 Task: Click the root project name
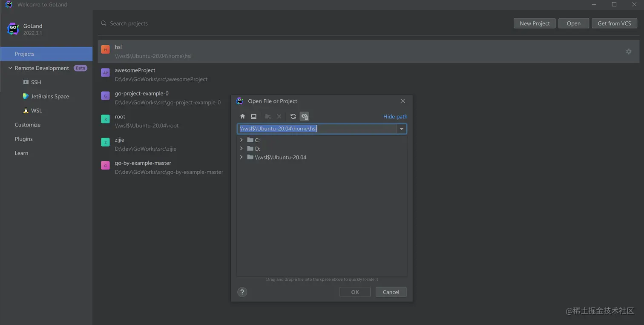point(120,117)
